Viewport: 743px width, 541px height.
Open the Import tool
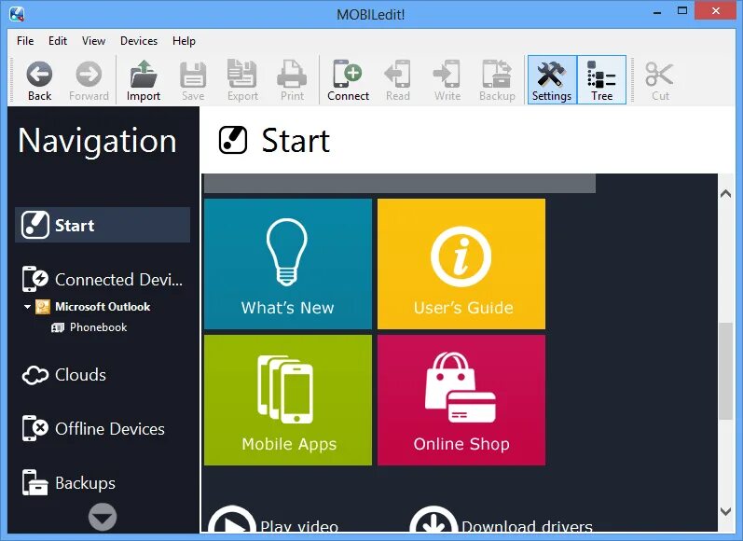tap(144, 80)
